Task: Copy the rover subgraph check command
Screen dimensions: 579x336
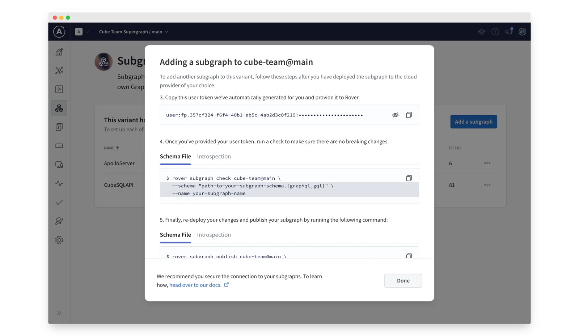Action: click(x=409, y=178)
